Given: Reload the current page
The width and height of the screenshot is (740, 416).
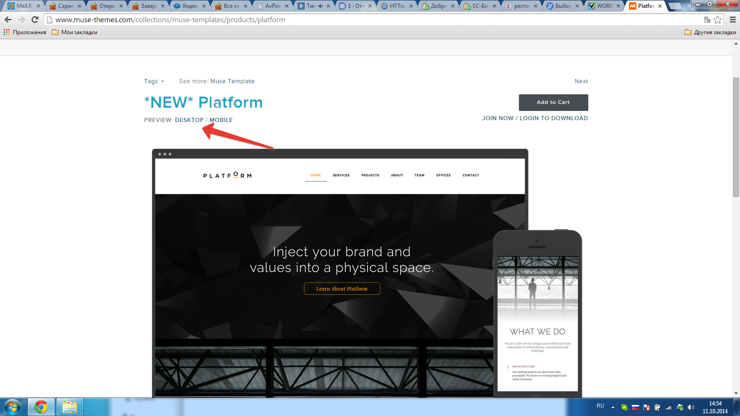Looking at the screenshot, I should click(x=35, y=19).
